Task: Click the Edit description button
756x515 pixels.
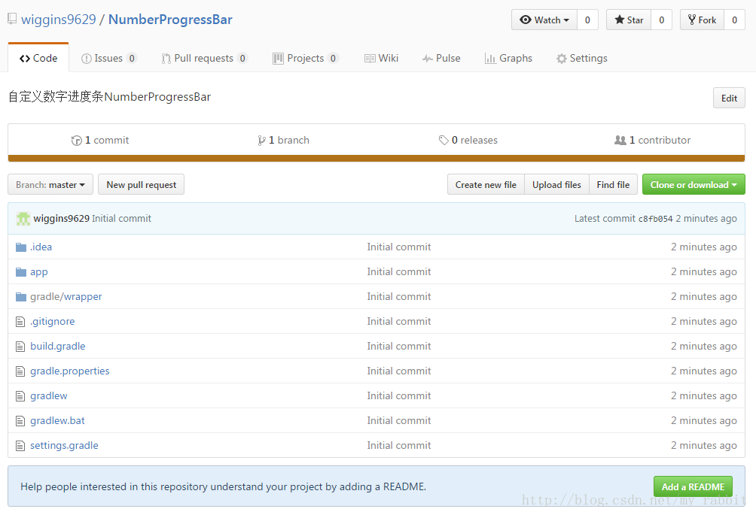Action: tap(729, 98)
